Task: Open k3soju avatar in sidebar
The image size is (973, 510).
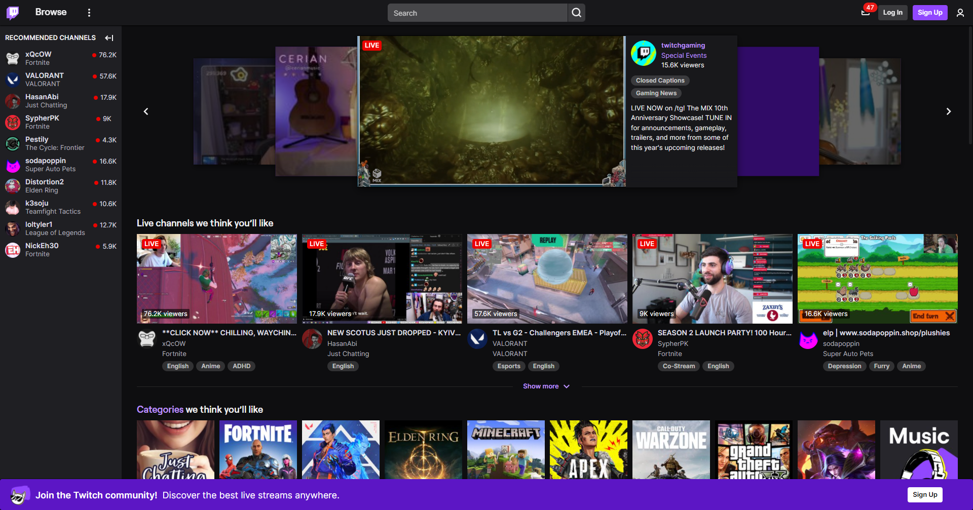Action: [13, 207]
